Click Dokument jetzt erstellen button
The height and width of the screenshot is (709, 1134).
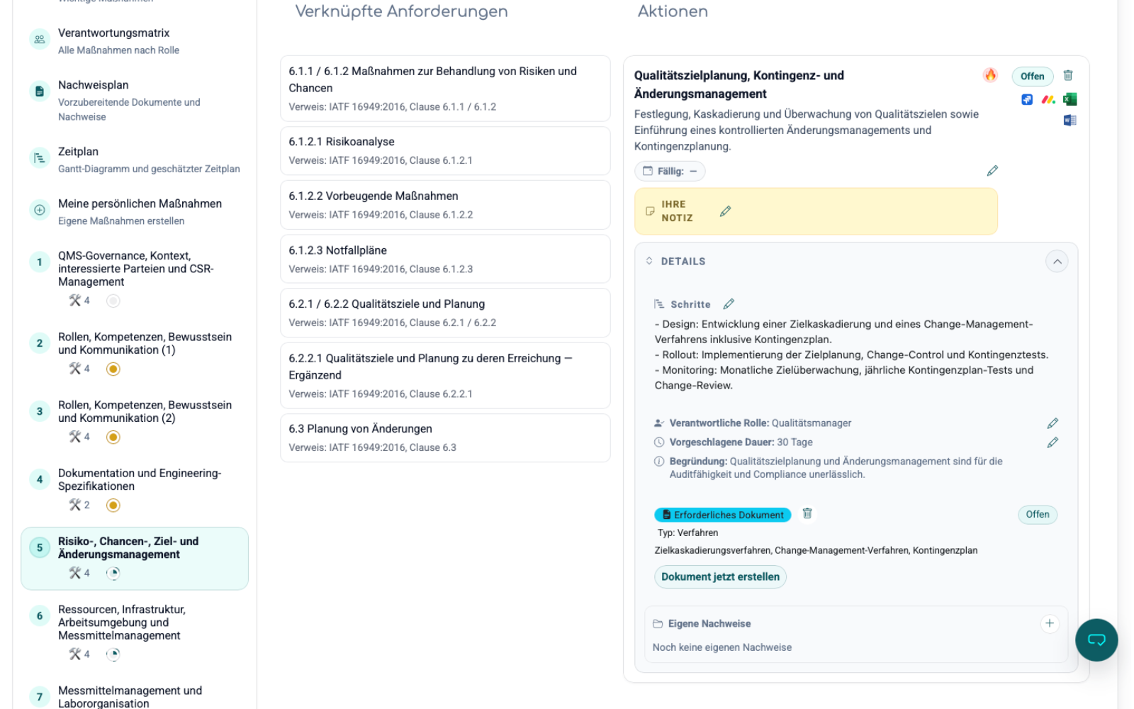(720, 577)
